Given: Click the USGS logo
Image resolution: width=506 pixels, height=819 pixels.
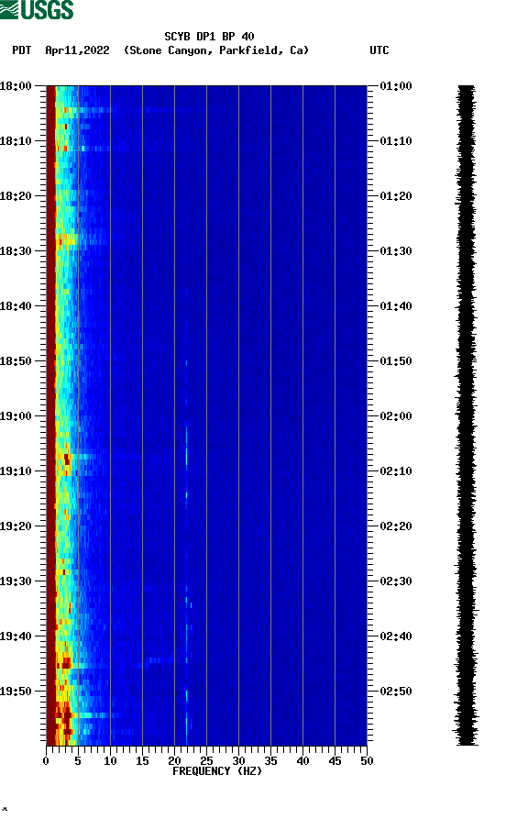Looking at the screenshot, I should [x=37, y=9].
